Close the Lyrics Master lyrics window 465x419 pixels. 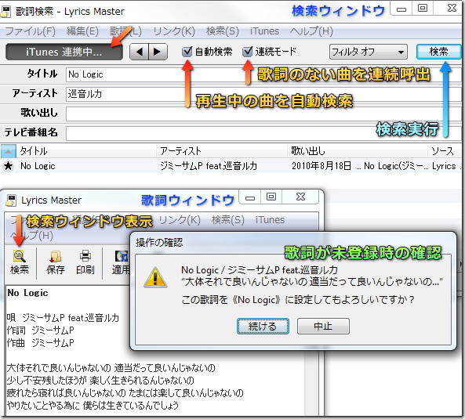point(300,197)
